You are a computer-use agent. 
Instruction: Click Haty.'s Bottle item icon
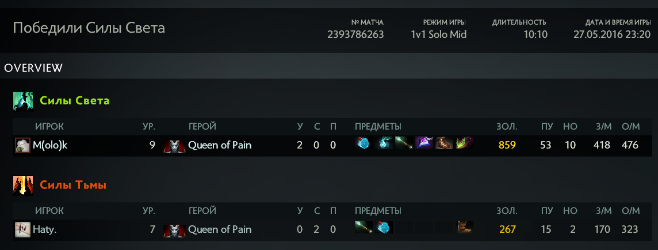click(384, 228)
